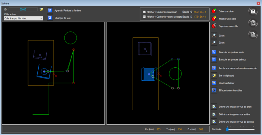Select the blue filled target in top view
The image size is (262, 135).
149,74
